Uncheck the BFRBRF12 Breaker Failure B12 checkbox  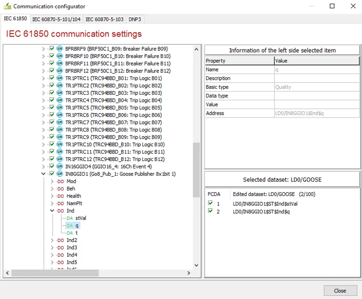(x=52, y=70)
